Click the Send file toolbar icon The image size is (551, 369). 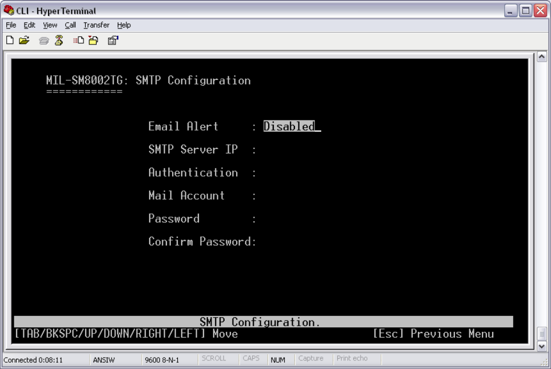coord(78,40)
